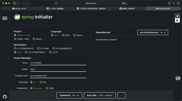Switch to dark theme moon icon
182x101 pixels.
(x=177, y=20)
